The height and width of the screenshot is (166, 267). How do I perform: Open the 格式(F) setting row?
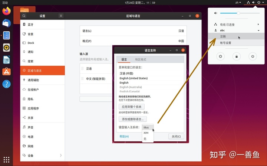pyautogui.click(x=133, y=41)
